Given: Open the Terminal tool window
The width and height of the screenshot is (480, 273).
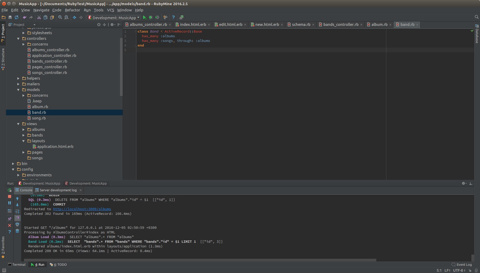Looking at the screenshot, I should coord(17,264).
